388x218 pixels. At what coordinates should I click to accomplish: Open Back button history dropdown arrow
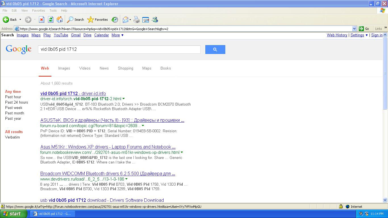20,20
